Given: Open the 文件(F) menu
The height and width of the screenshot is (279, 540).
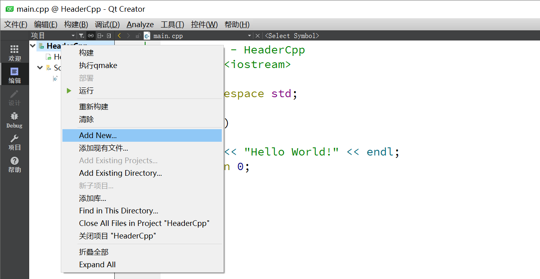Looking at the screenshot, I should point(16,24).
